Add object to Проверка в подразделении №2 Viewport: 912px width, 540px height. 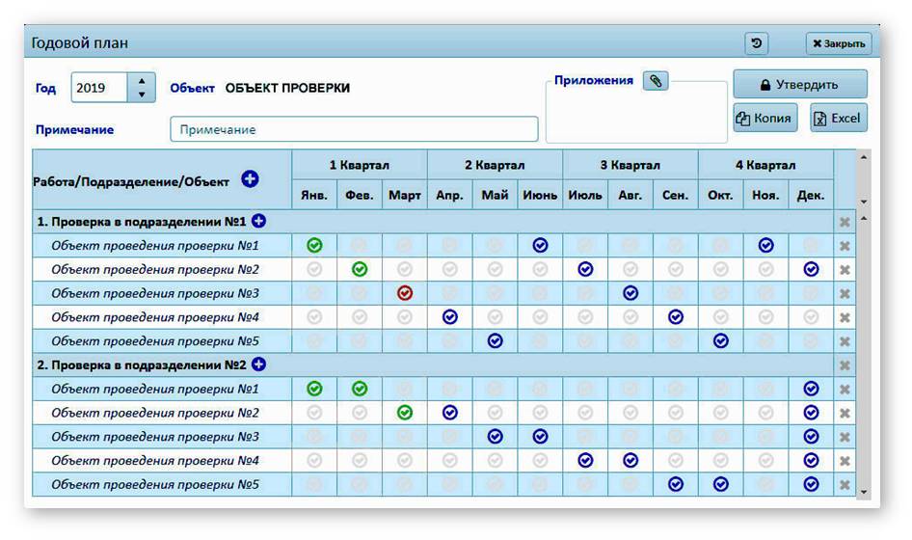pyautogui.click(x=258, y=364)
